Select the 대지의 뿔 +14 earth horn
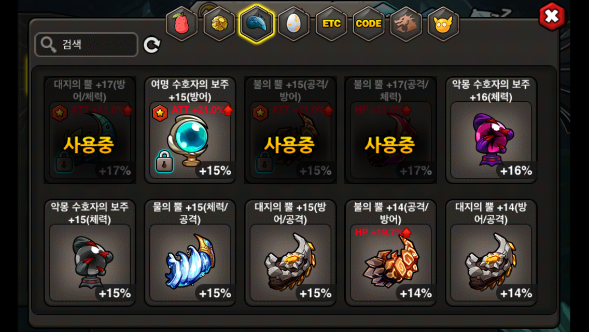The width and height of the screenshot is (589, 332). click(491, 253)
